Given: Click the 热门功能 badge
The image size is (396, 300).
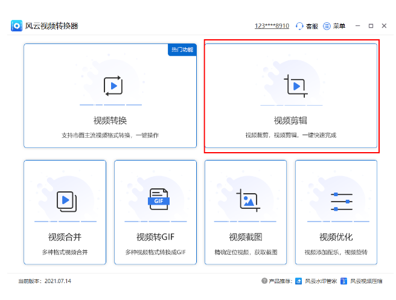Looking at the screenshot, I should pos(182,49).
